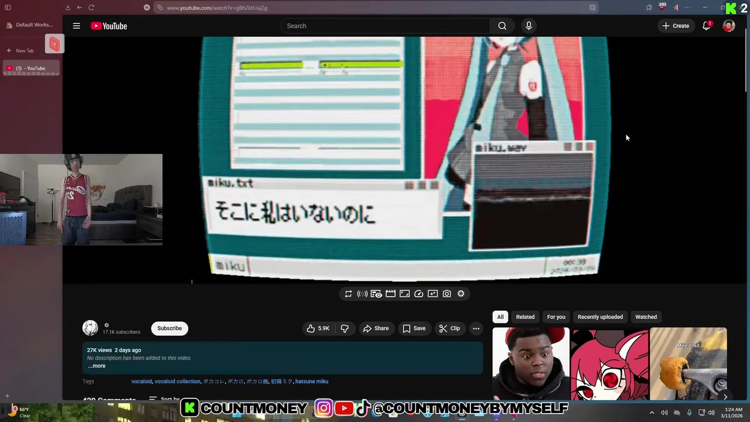Open the Default Workspace selector
Screen dimensions: 750x422
click(29, 25)
